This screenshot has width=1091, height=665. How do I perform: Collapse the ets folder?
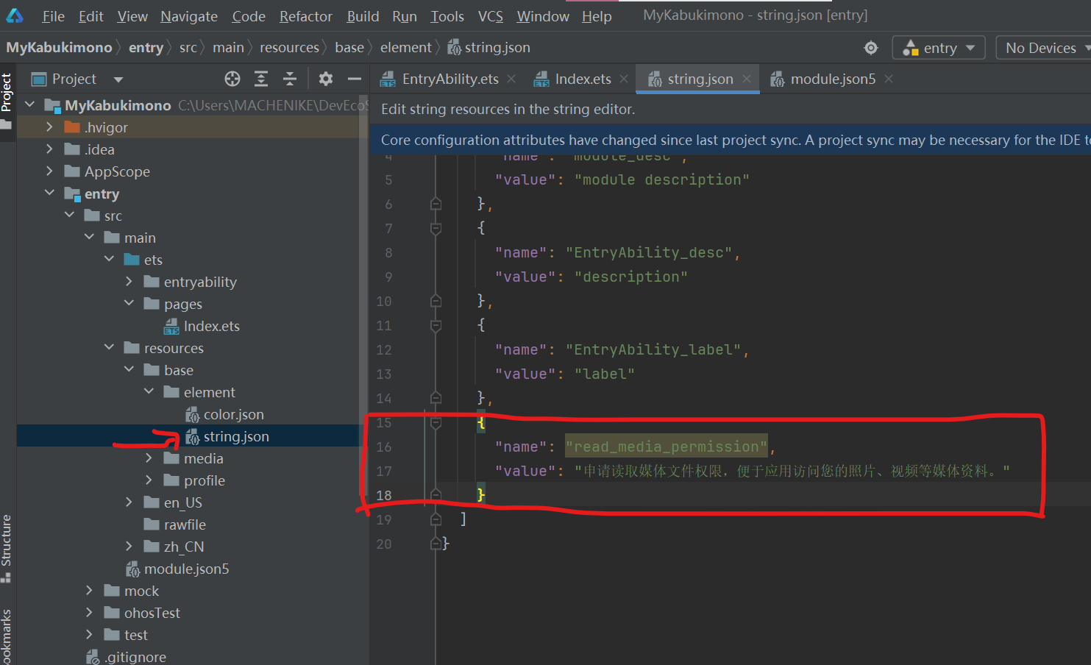109,259
